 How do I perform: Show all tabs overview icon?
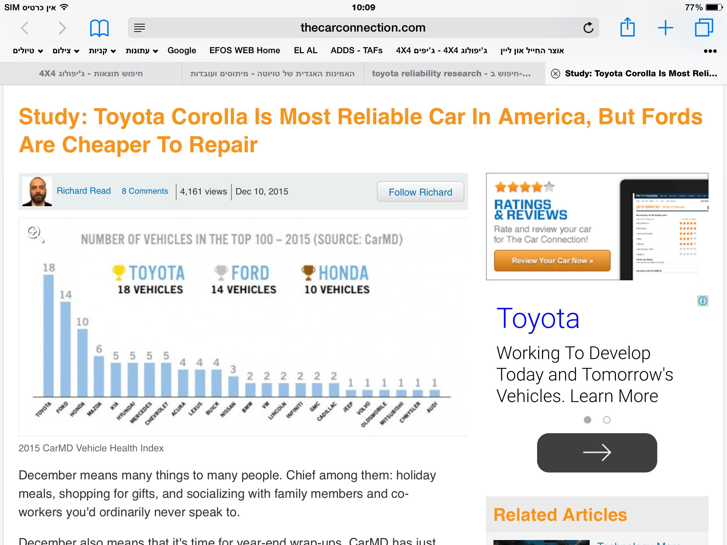click(x=704, y=28)
